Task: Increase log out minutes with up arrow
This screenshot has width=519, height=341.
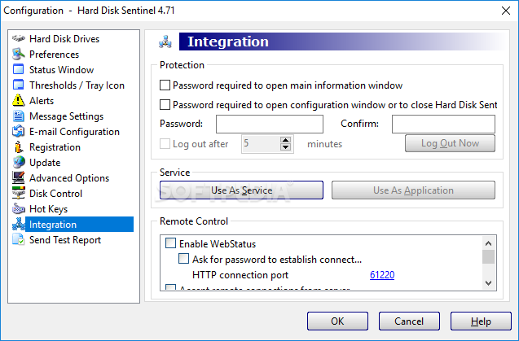Action: point(286,140)
